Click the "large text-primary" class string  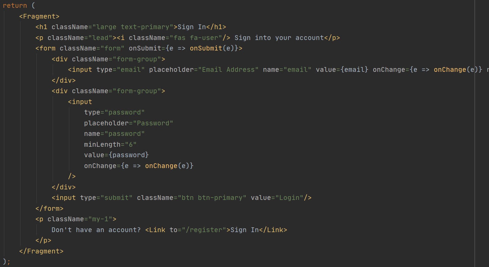(x=133, y=27)
